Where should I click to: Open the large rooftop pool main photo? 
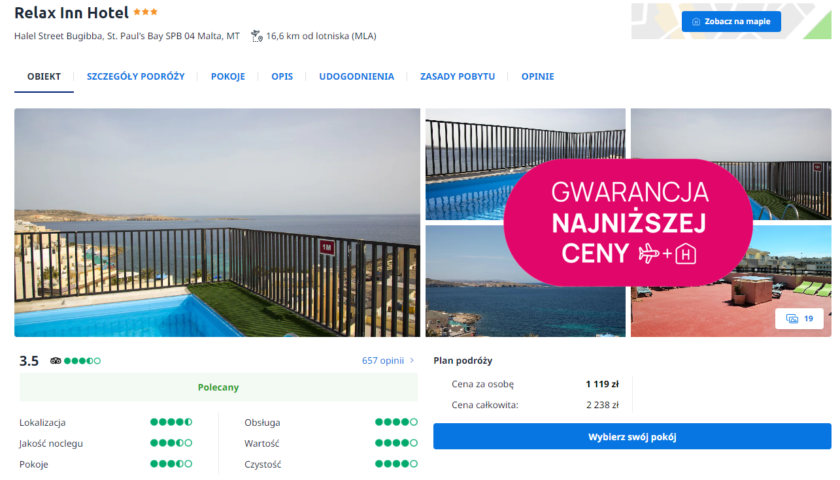[217, 222]
